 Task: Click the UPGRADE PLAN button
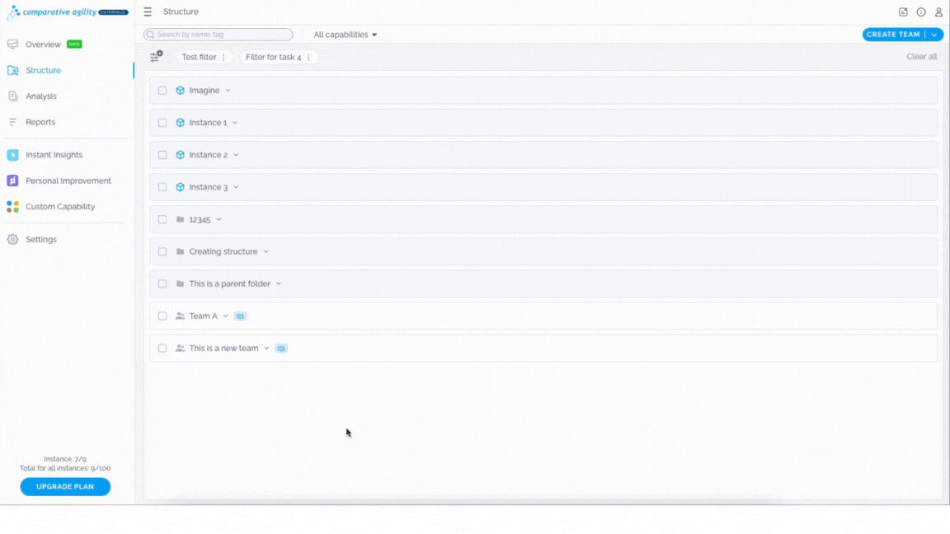click(65, 487)
